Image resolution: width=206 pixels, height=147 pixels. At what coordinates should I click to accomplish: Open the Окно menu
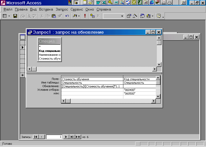[x=90, y=10]
